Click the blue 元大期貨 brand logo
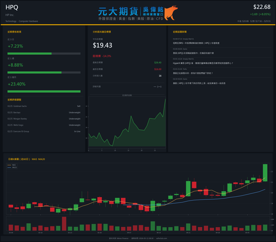 click(x=118, y=12)
